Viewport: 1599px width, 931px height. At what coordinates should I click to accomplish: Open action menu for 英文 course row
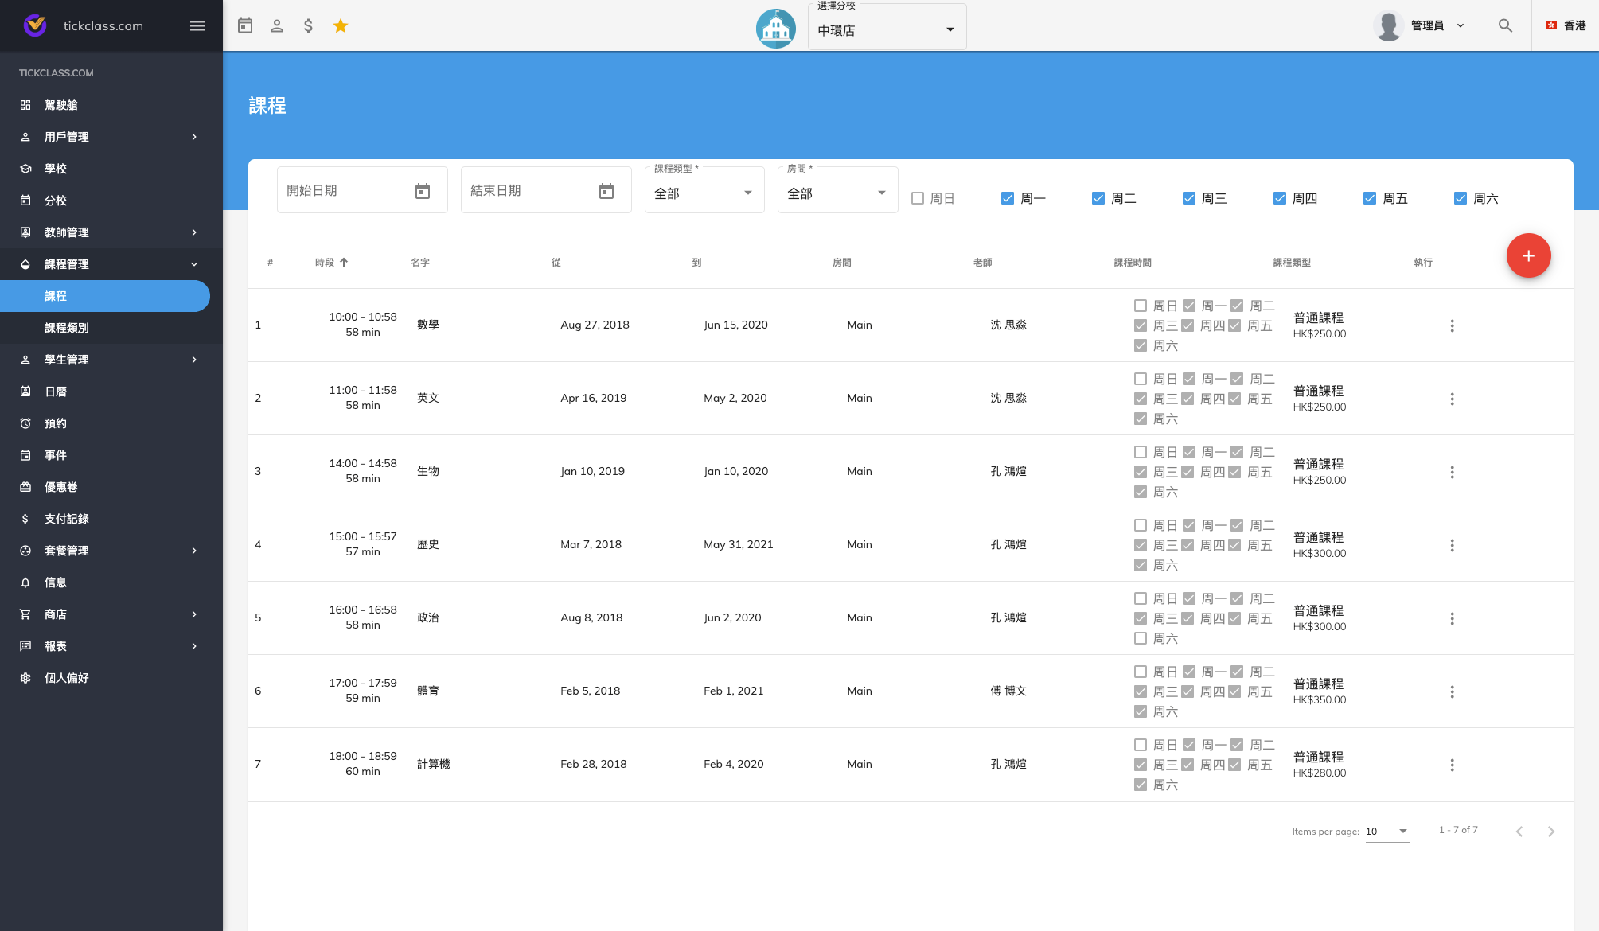1452,399
